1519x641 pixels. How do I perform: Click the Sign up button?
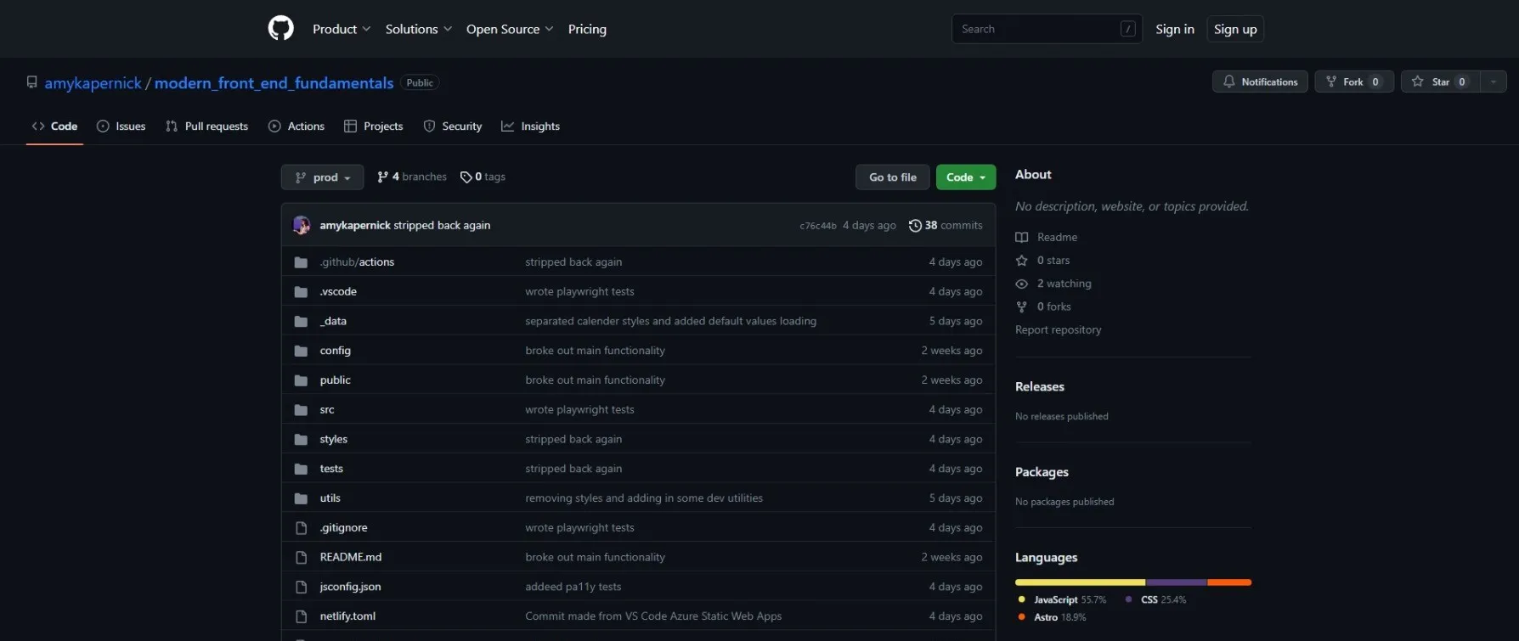(1234, 29)
